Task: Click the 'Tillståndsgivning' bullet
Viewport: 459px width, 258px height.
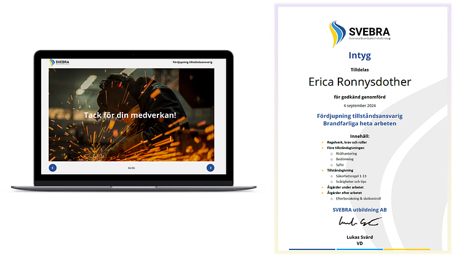Action: pos(340,171)
